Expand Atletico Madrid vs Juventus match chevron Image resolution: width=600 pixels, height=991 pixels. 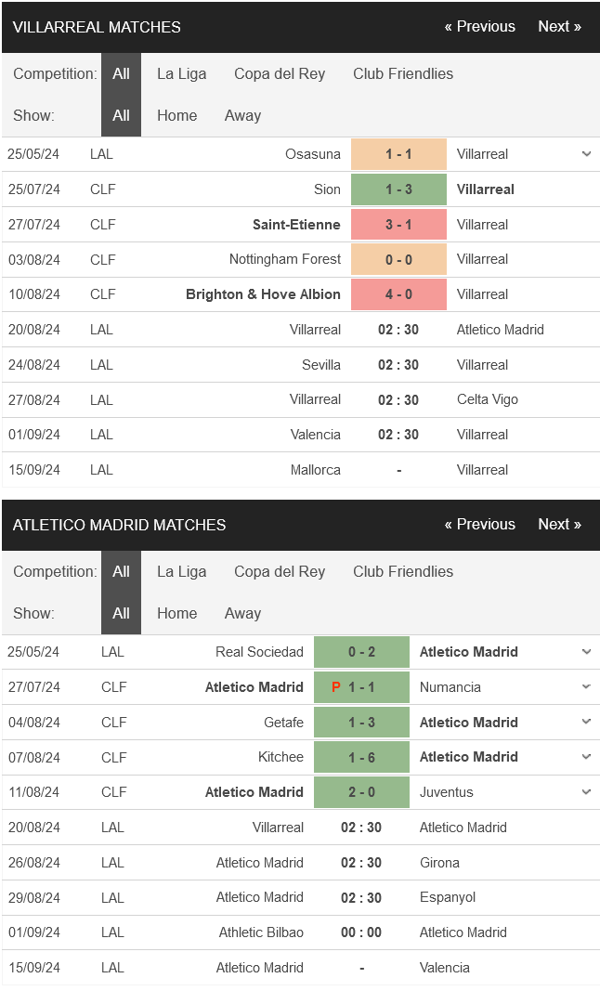tap(587, 792)
